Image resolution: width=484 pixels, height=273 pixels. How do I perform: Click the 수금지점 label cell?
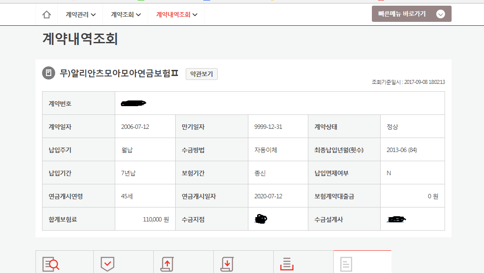(212, 219)
